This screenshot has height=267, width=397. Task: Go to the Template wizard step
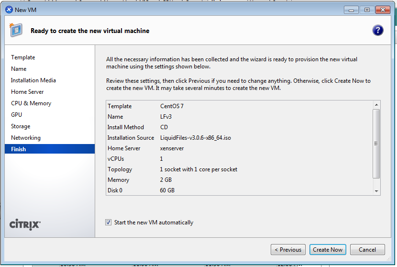[23, 57]
